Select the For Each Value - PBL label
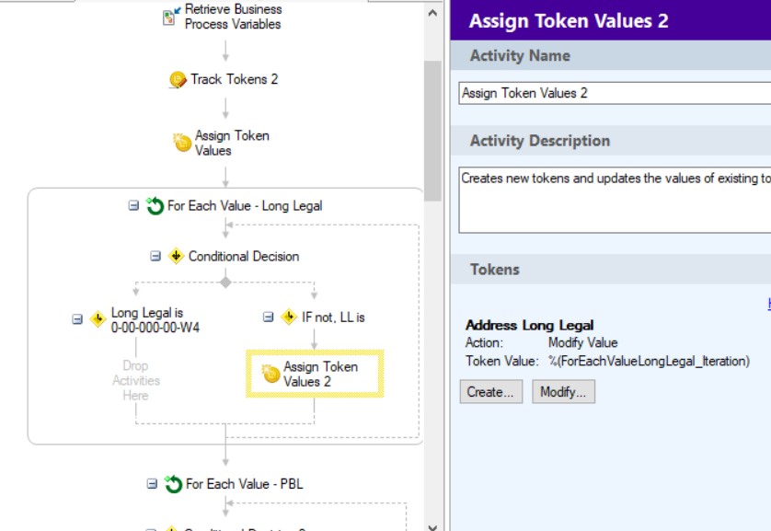This screenshot has height=531, width=771. (245, 484)
